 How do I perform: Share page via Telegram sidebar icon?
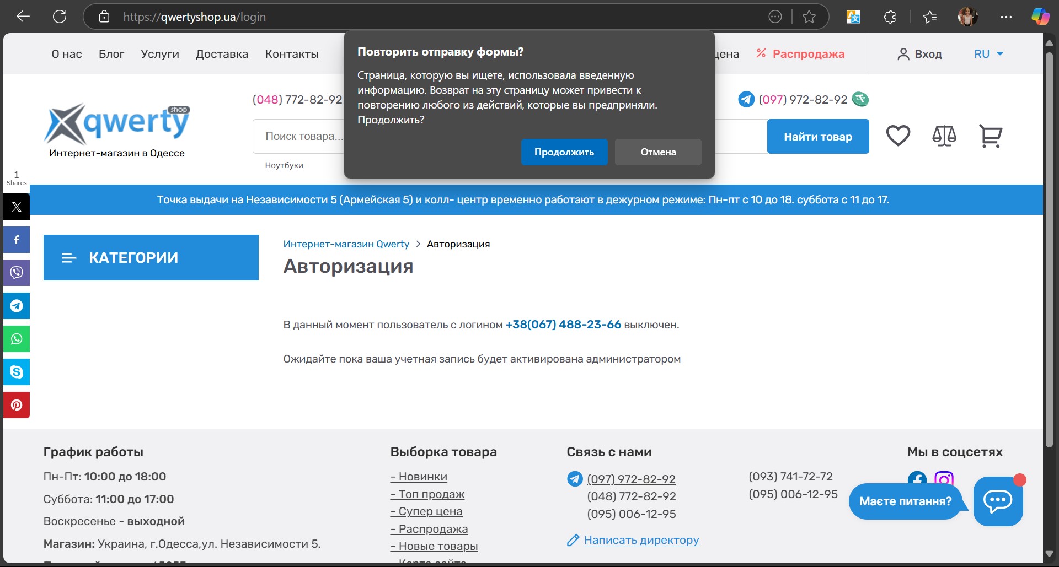(17, 306)
